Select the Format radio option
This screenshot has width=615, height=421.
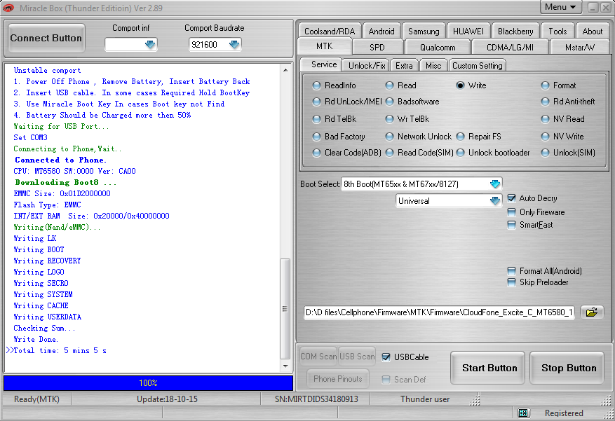pos(545,85)
